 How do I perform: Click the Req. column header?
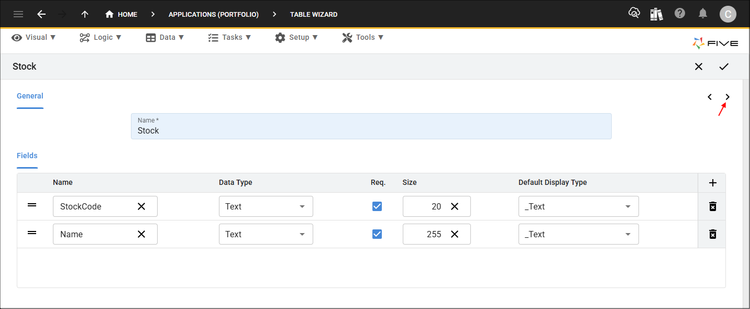(378, 183)
